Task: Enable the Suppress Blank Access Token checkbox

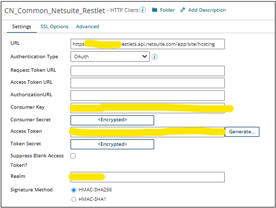Action: point(73,156)
